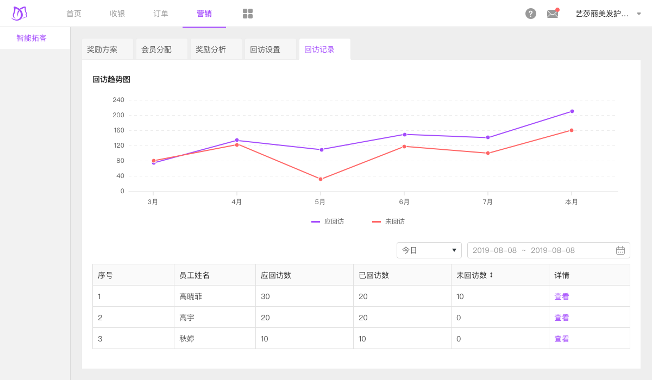Click the purple lotus app logo

click(20, 14)
